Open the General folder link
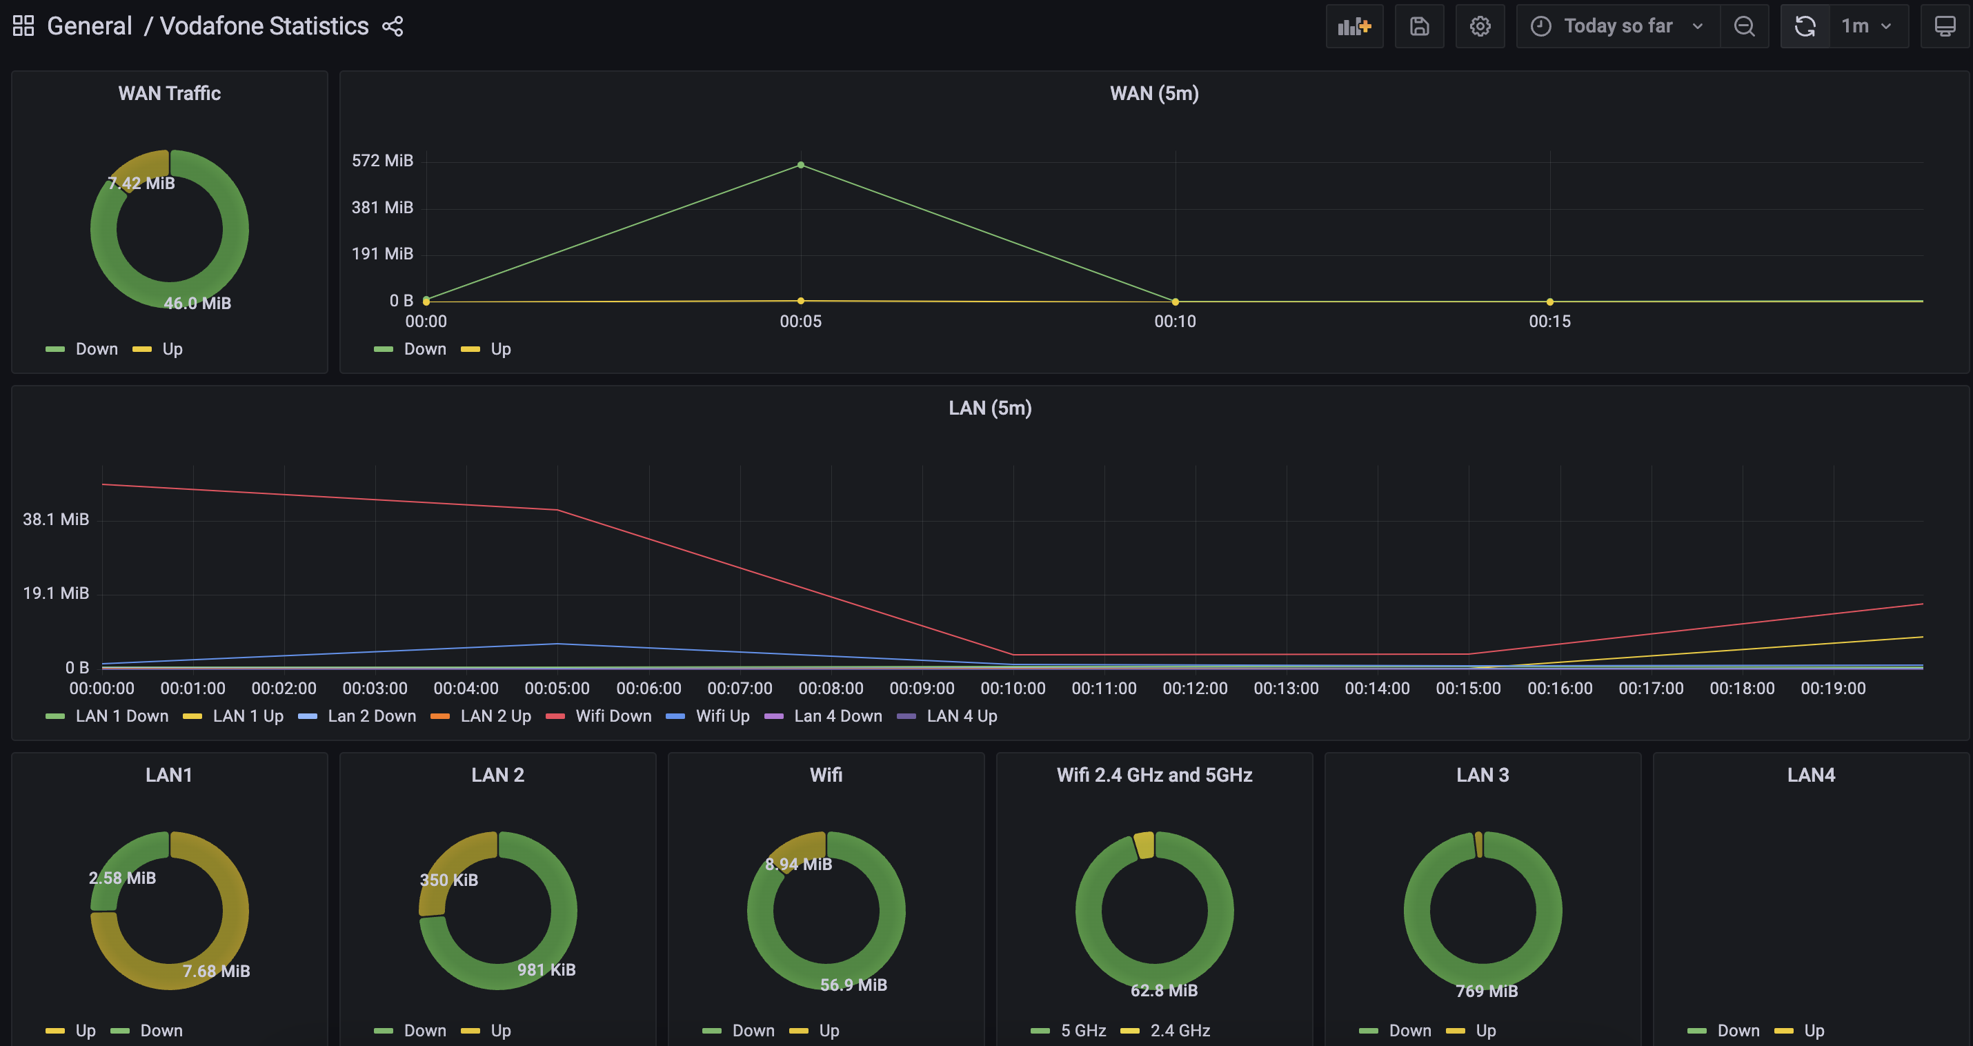Screen dimensions: 1973x1046 pos(90,26)
